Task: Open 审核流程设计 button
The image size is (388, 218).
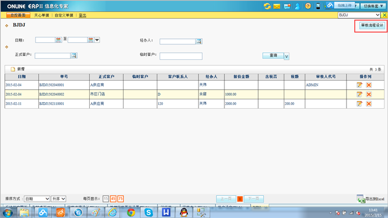Action: point(372,26)
